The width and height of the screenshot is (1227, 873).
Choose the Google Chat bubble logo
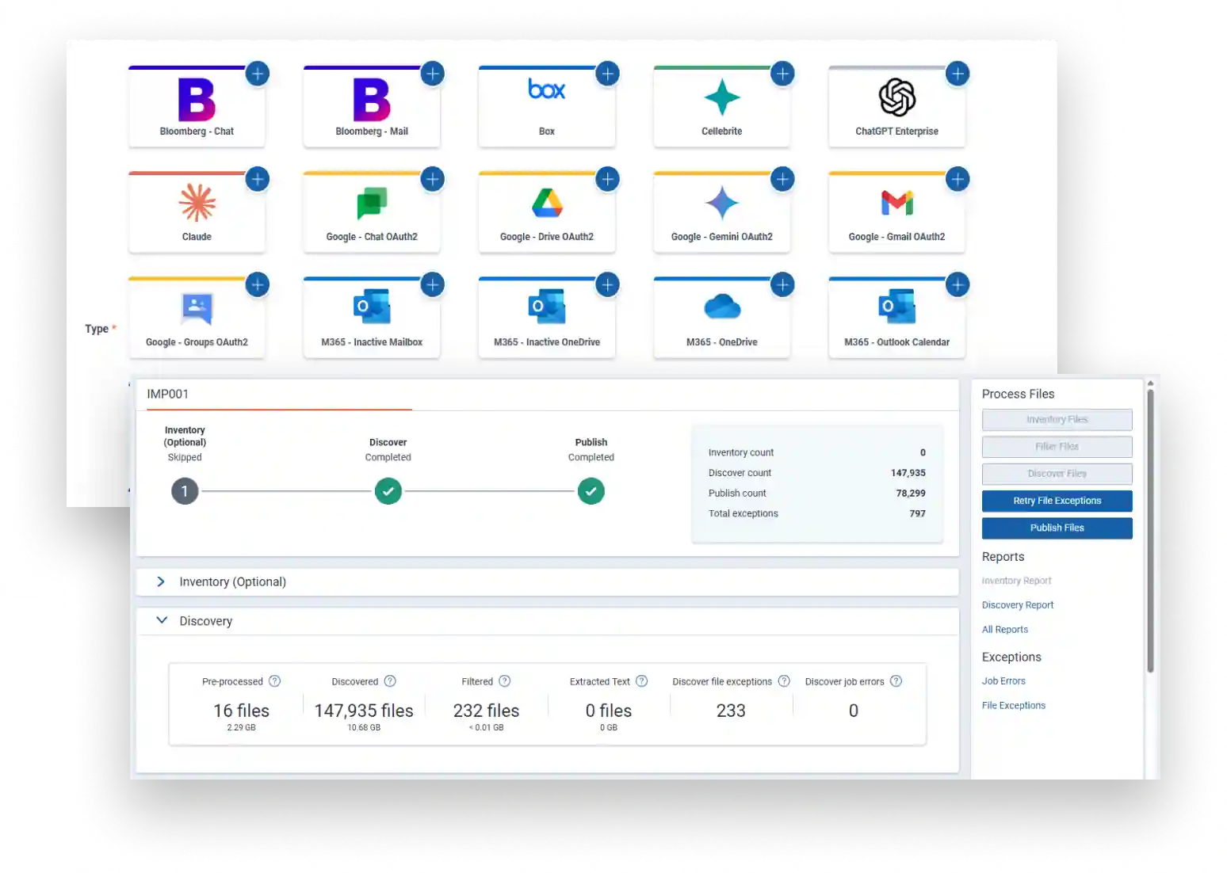372,203
